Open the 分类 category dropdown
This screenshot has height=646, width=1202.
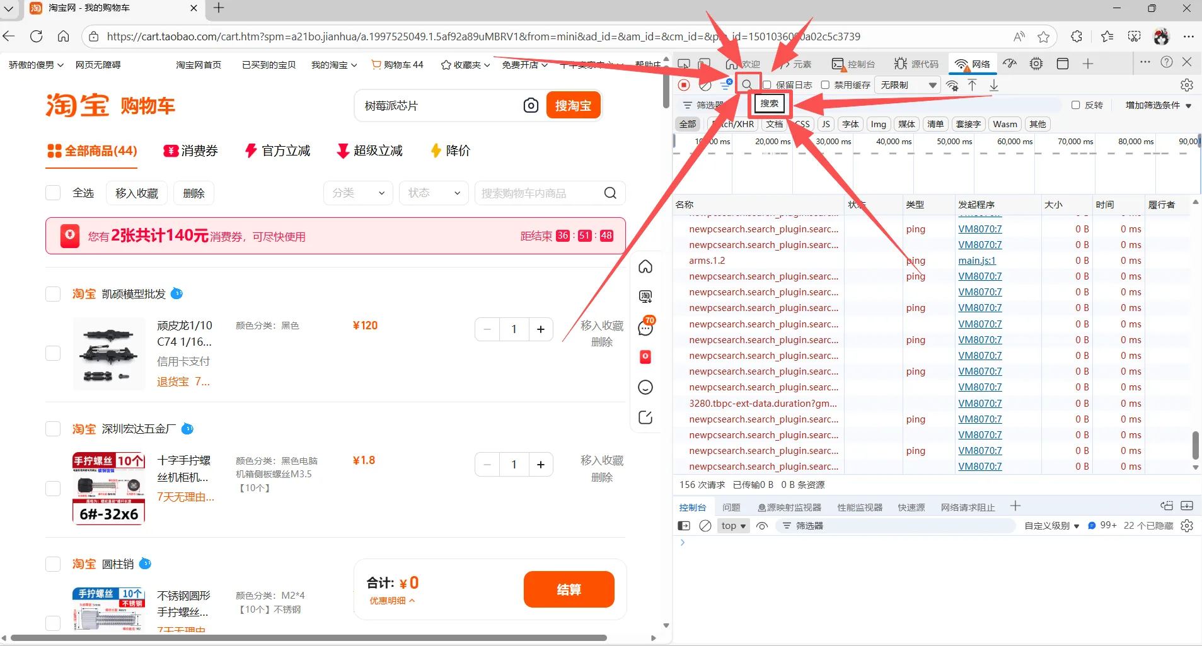click(x=358, y=193)
